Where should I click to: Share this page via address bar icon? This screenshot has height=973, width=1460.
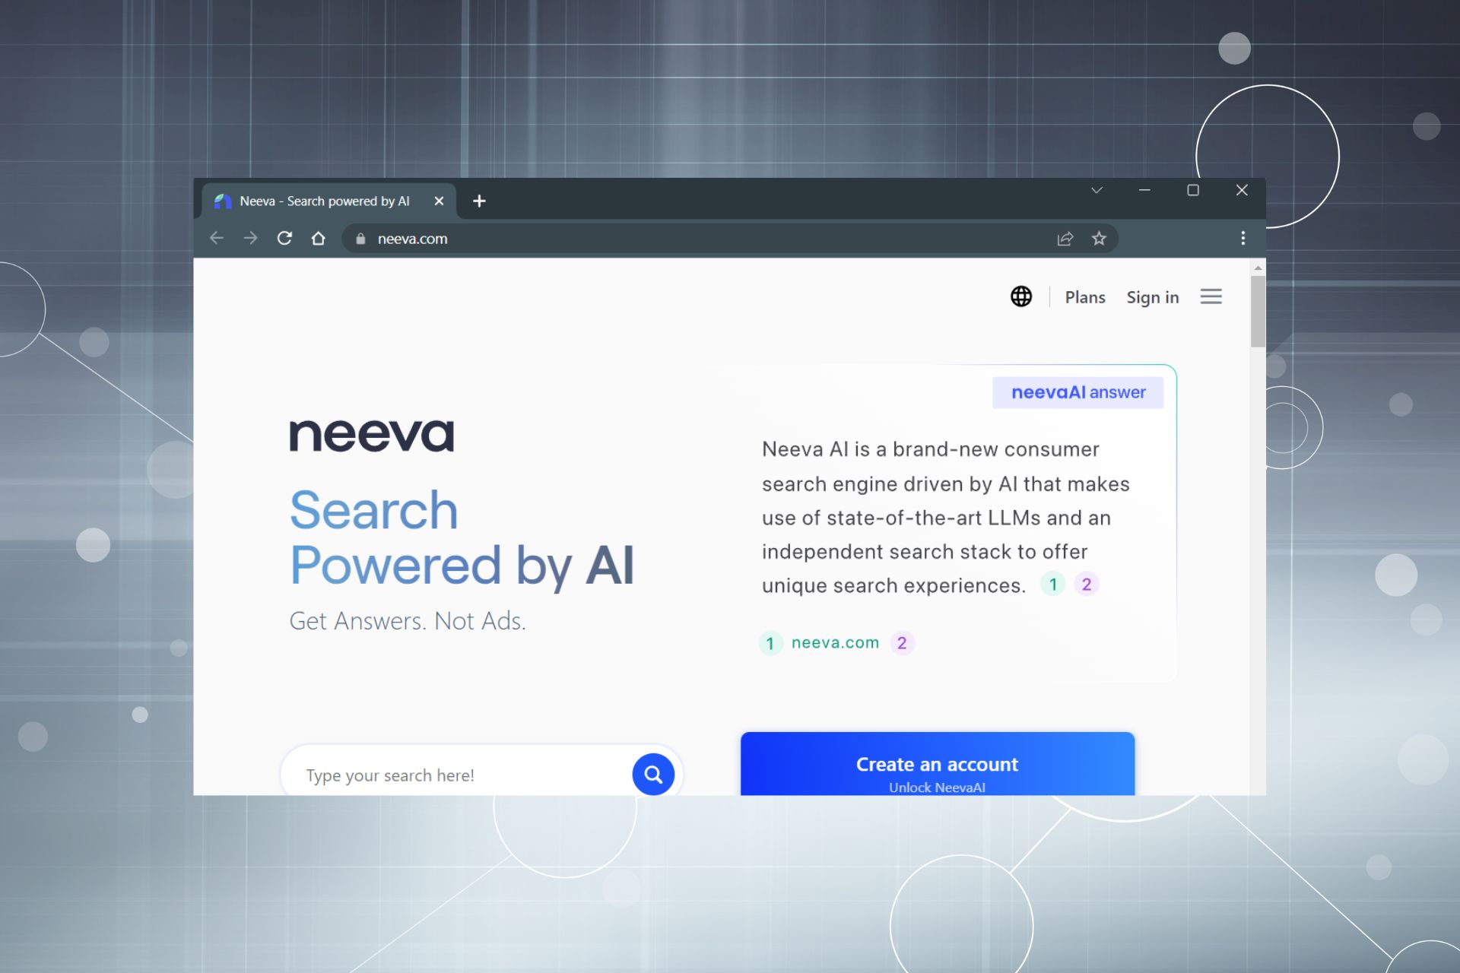1065,239
